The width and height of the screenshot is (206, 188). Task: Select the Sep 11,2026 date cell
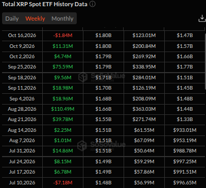22,88
